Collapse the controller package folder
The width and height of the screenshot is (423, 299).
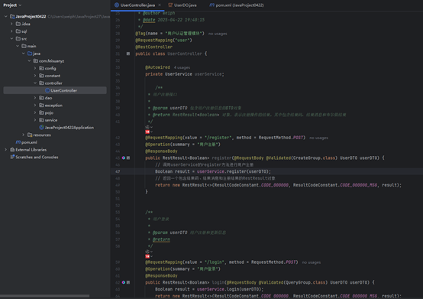tap(35, 83)
